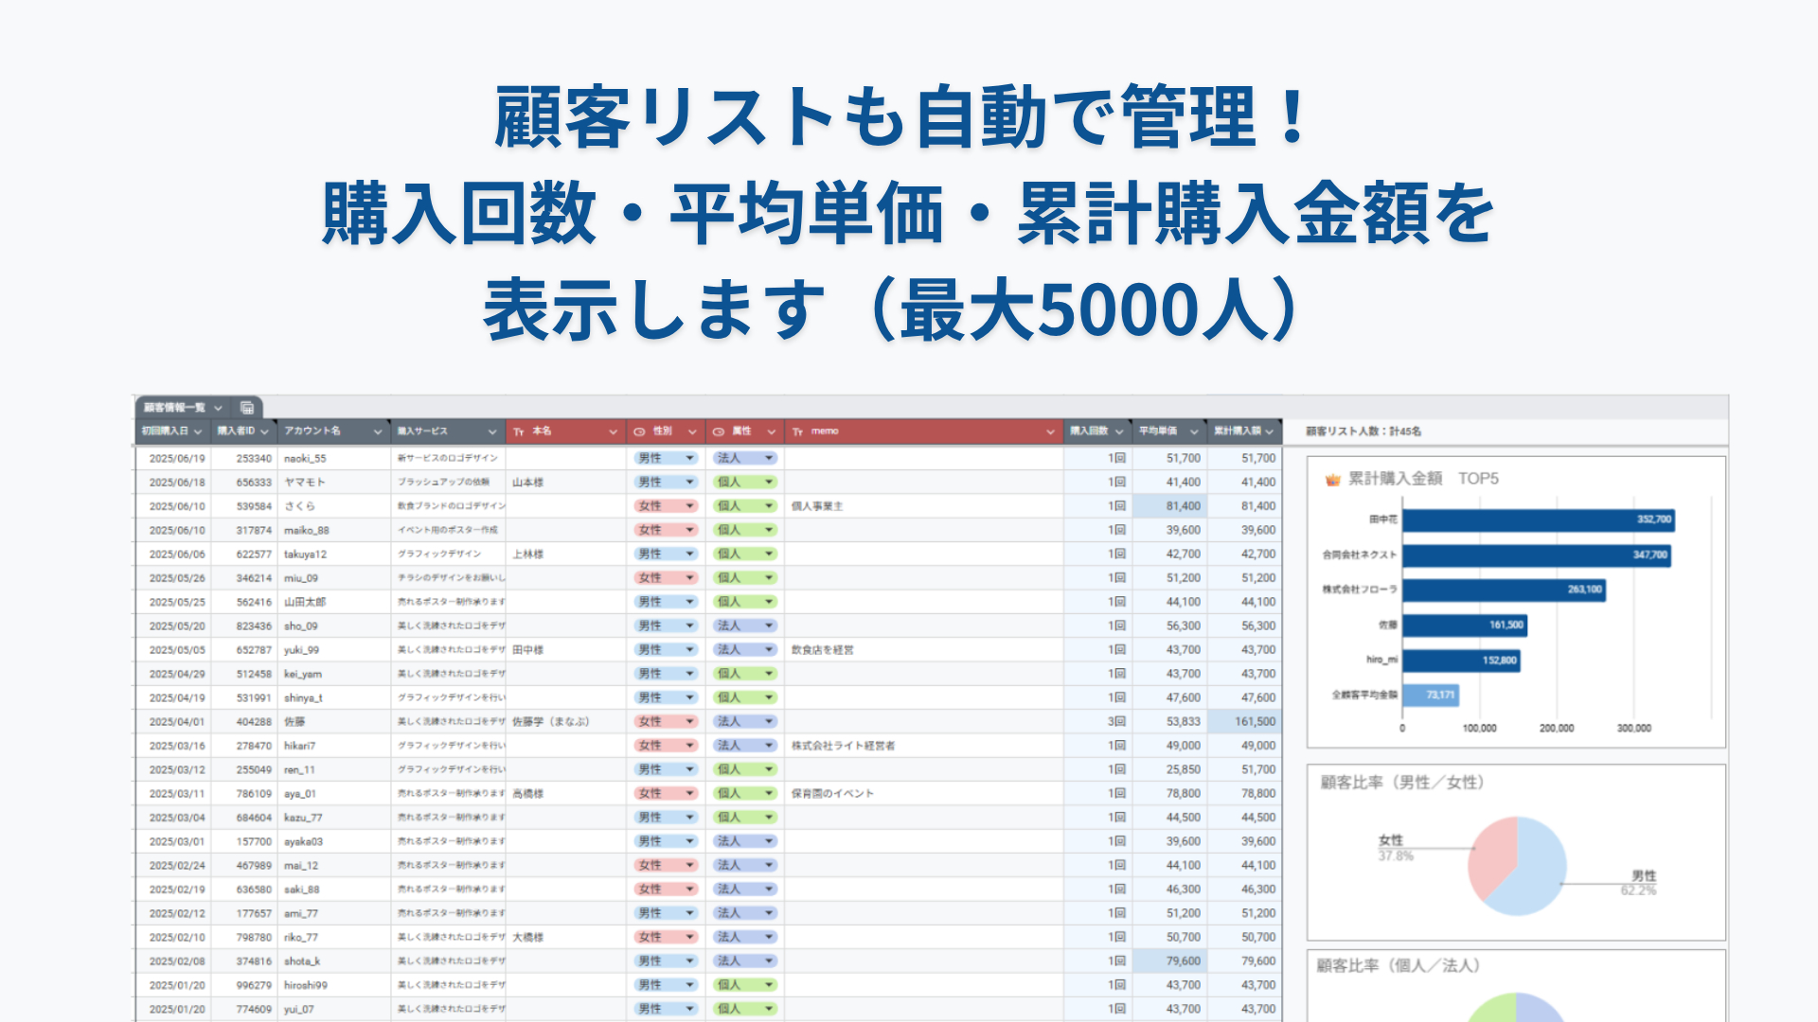Select the buyer ID cell 253340
Screen dimensions: 1818x1022
pyautogui.click(x=245, y=458)
